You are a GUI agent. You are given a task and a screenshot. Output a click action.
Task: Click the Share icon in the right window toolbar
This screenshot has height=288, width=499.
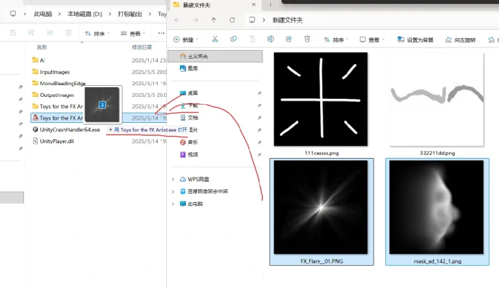289,40
